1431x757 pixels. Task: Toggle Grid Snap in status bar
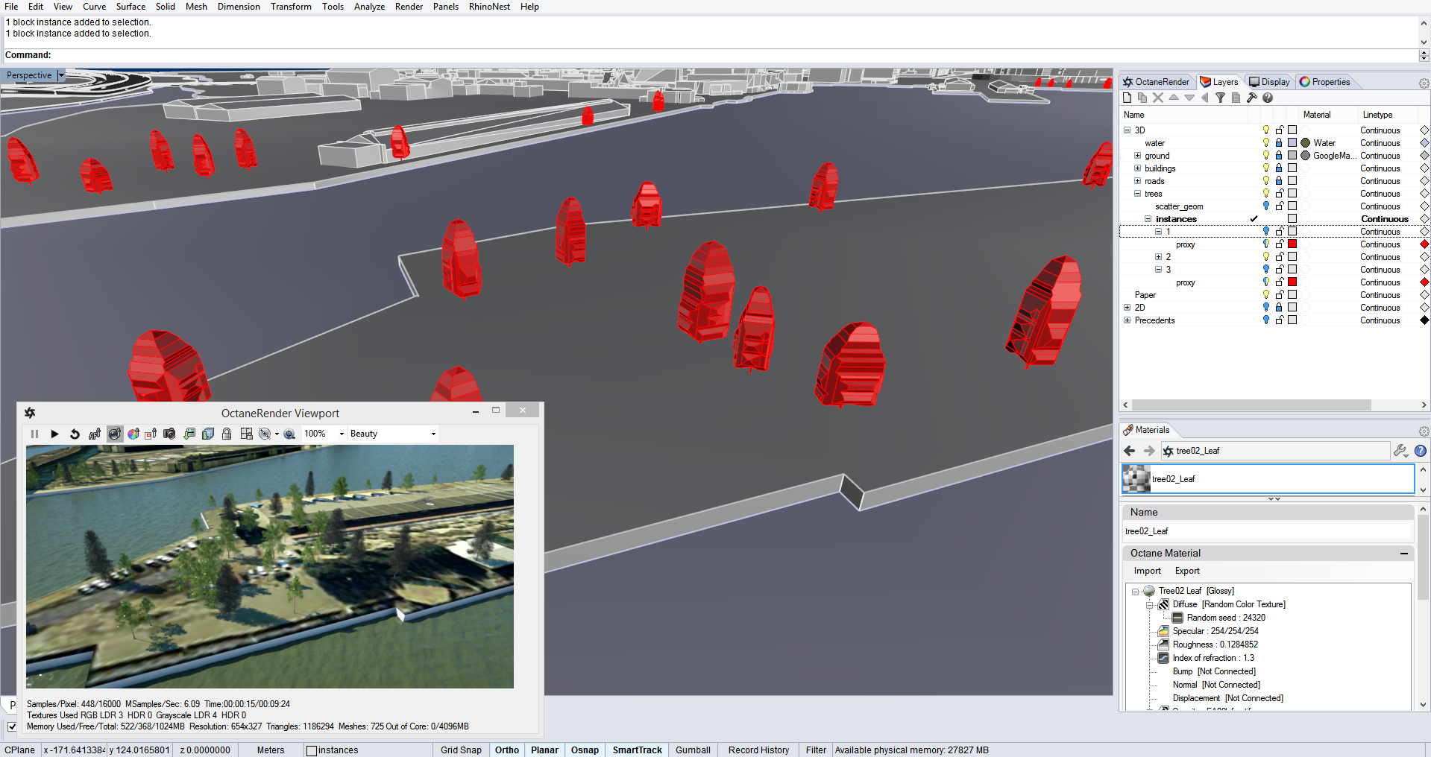coord(461,750)
